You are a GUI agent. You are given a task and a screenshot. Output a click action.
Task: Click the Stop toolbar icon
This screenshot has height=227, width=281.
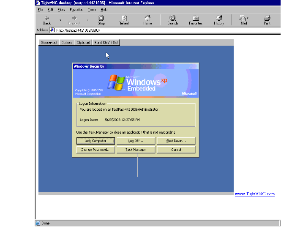(101, 18)
